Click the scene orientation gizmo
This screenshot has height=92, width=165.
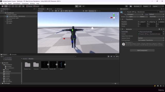pos(114,18)
